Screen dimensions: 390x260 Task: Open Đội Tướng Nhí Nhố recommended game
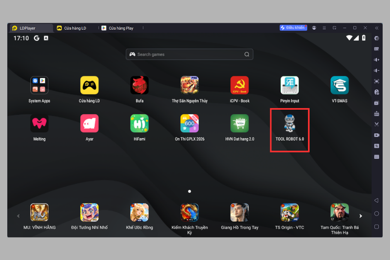tap(89, 212)
